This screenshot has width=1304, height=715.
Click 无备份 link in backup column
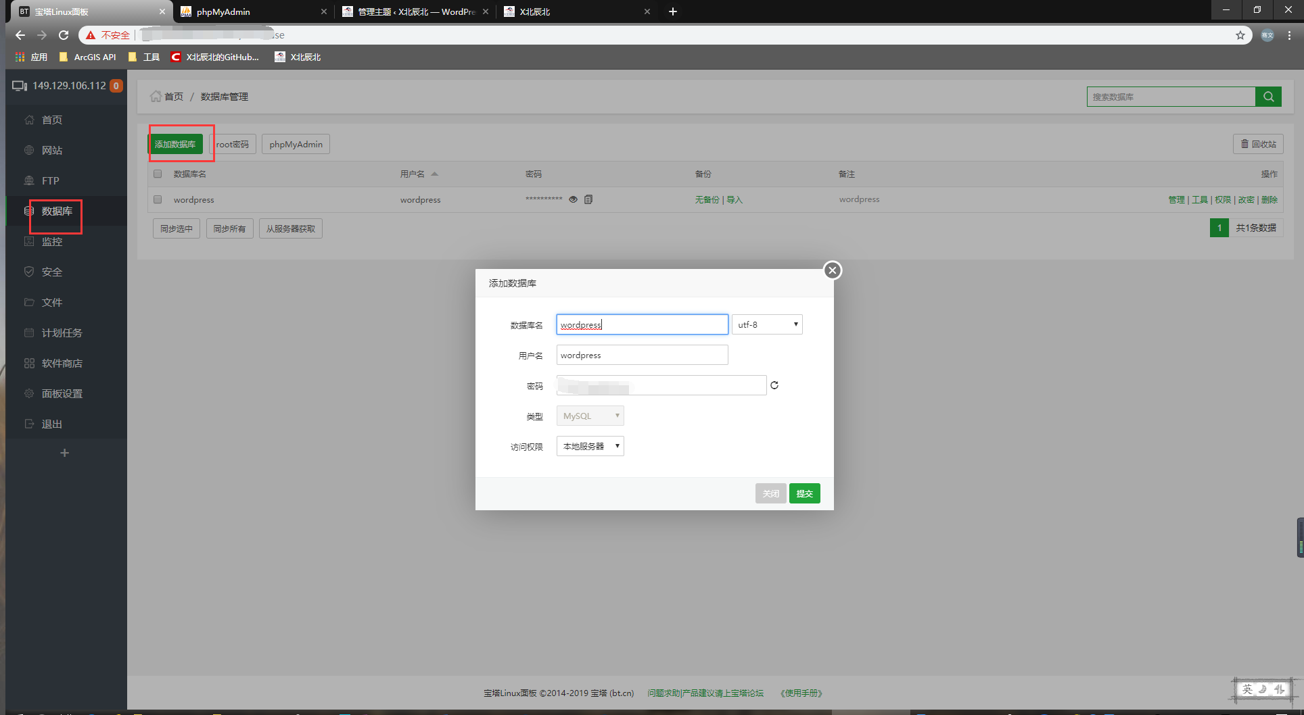pyautogui.click(x=707, y=199)
